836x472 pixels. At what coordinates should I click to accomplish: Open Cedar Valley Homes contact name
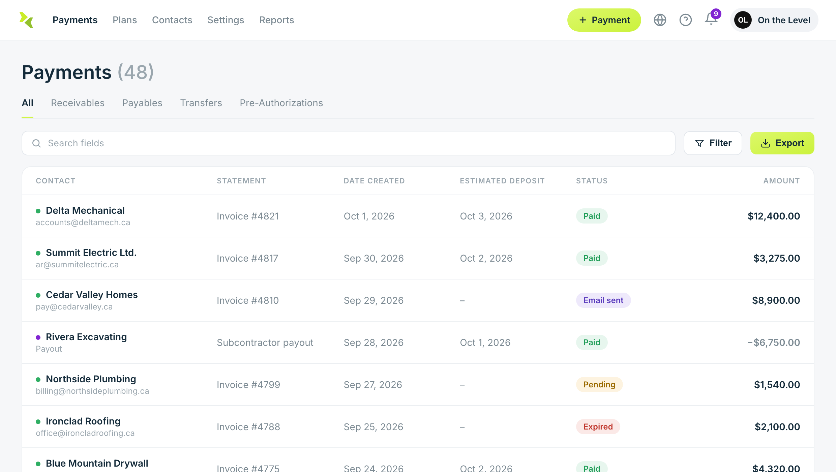[92, 295]
